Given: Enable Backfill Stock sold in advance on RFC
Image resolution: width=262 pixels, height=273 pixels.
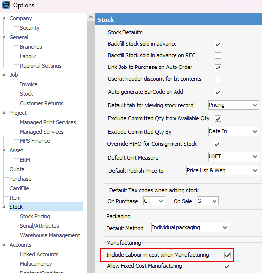Looking at the screenshot, I should (218, 56).
